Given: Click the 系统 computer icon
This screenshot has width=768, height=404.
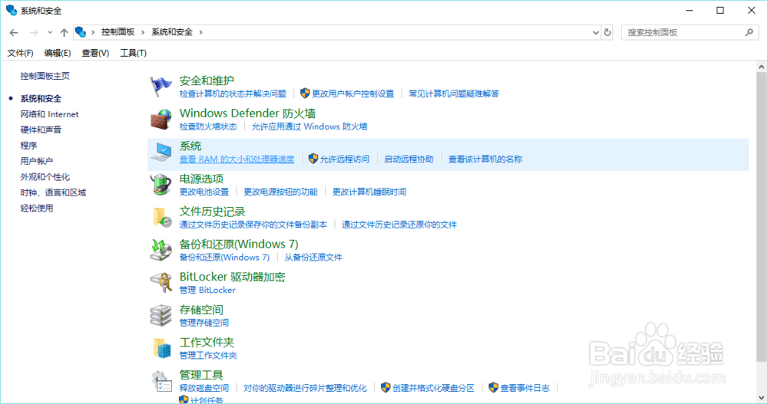Looking at the screenshot, I should point(161,152).
